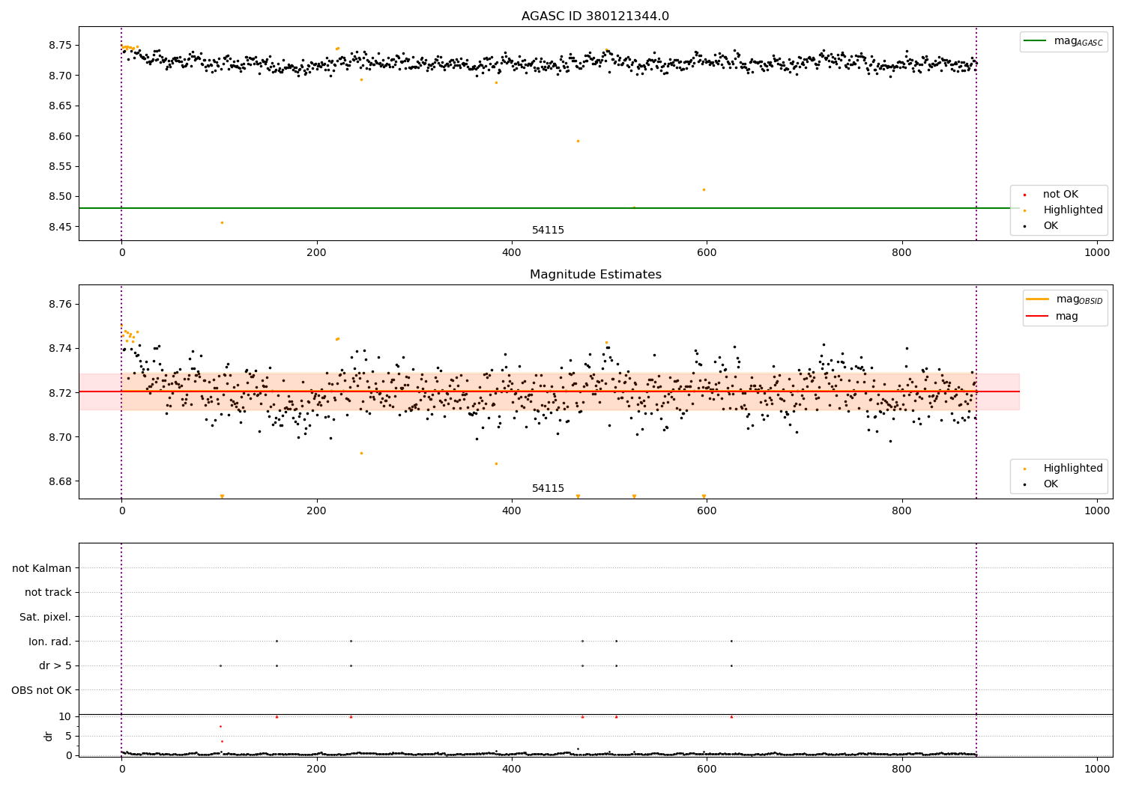Image resolution: width=1124 pixels, height=786 pixels.
Task: Click the 8.45 tick on the top plot
Action: click(60, 227)
